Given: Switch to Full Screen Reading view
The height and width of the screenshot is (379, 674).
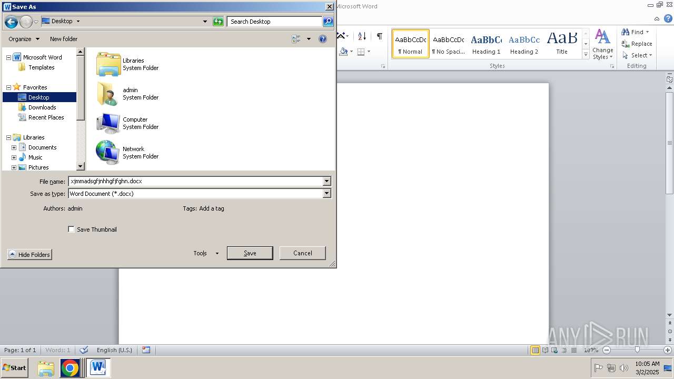Looking at the screenshot, I should 546,350.
